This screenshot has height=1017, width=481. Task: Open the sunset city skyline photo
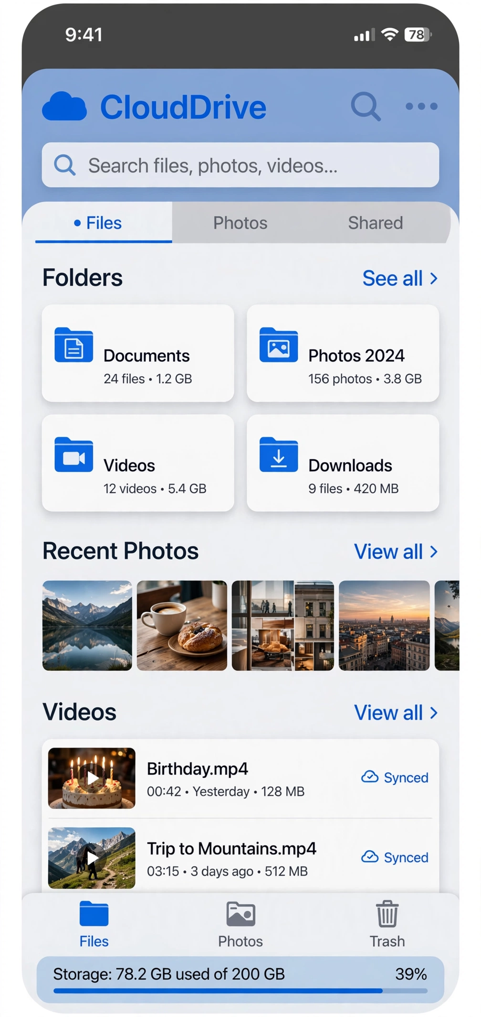coord(384,626)
